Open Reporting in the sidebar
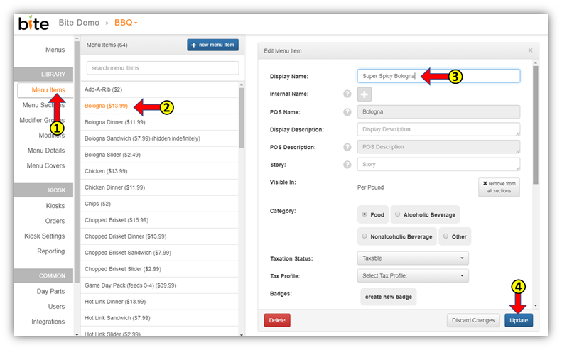562x350 pixels. (x=51, y=251)
